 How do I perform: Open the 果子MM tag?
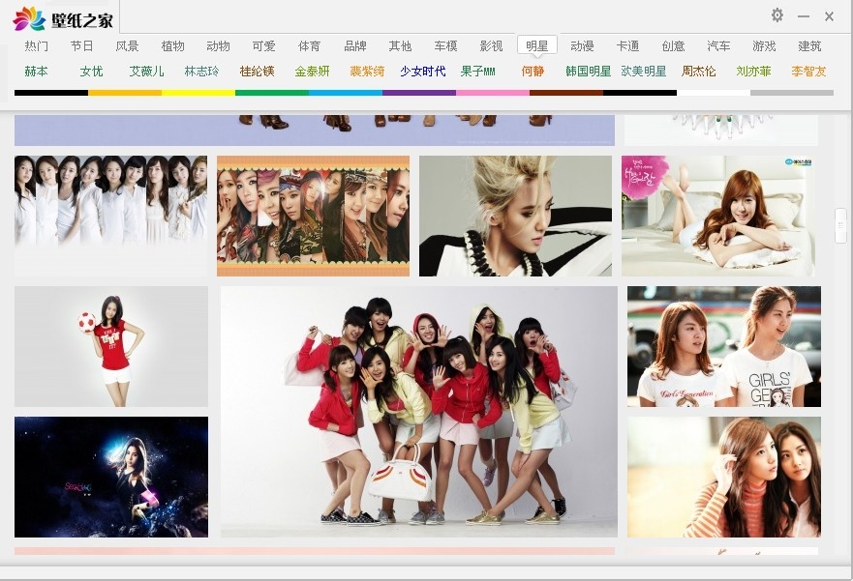tap(477, 72)
